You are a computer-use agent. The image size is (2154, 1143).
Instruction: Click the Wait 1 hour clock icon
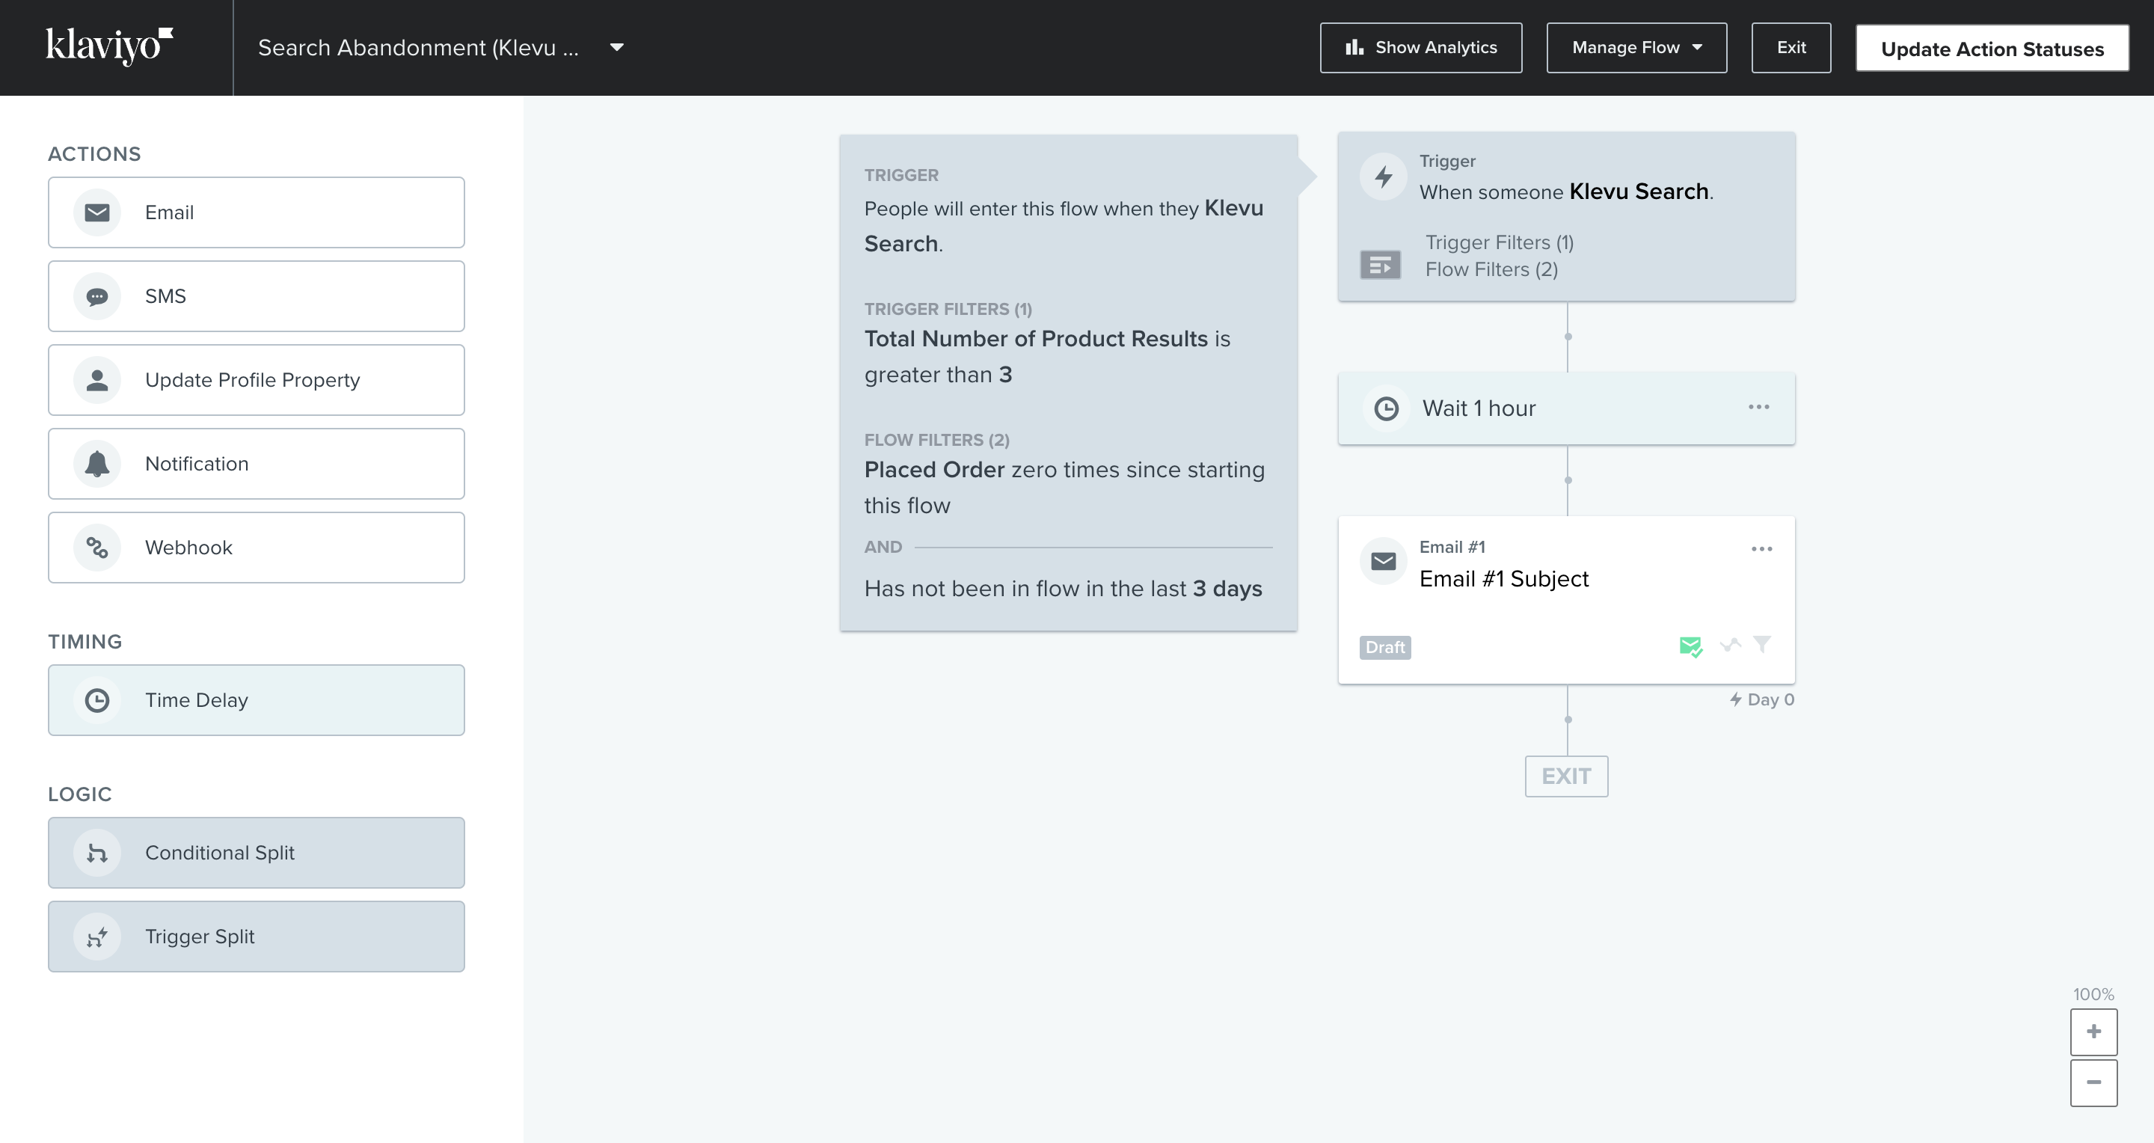1387,408
